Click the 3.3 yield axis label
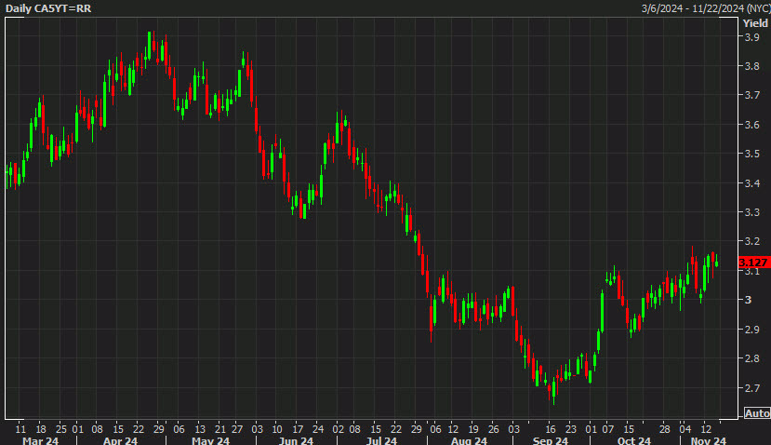The image size is (771, 445). click(x=751, y=212)
